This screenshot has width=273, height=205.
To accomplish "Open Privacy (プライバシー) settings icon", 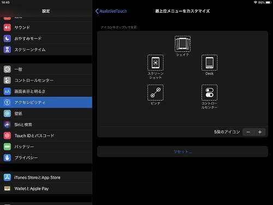I will (x=7, y=158).
